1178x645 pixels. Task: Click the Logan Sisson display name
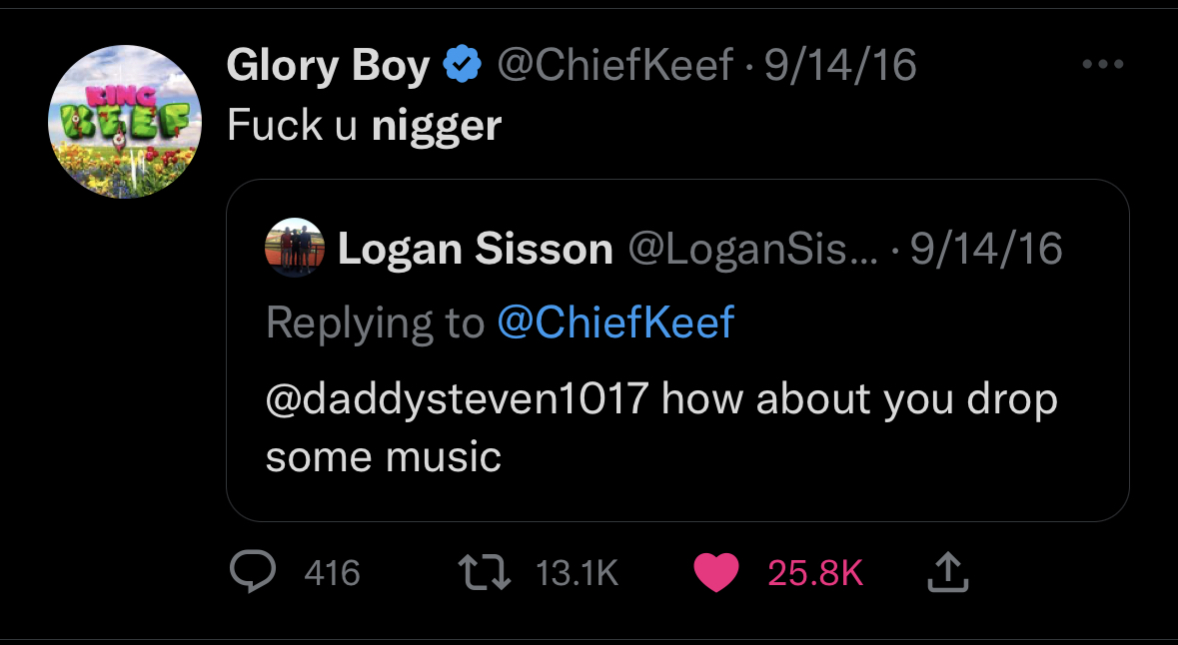click(x=476, y=249)
